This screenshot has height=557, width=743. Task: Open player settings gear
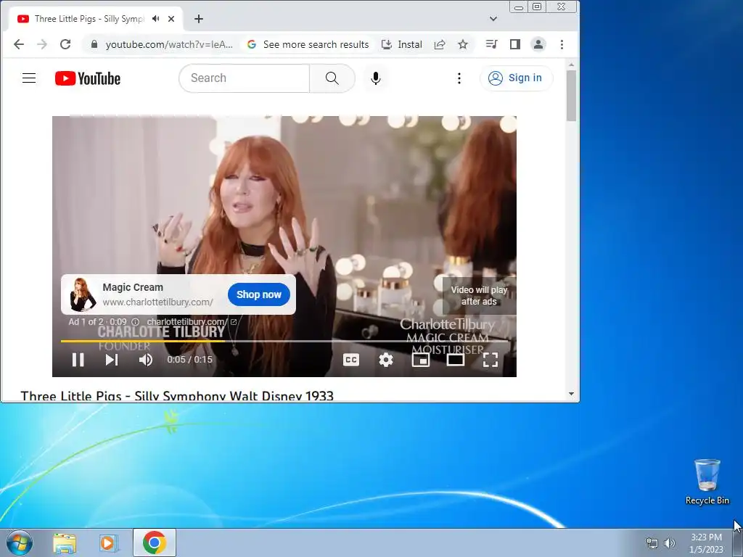(386, 360)
